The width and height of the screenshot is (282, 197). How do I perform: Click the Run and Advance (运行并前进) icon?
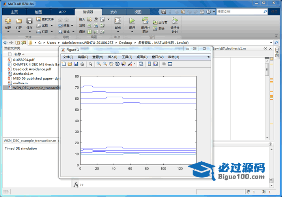click(x=145, y=21)
